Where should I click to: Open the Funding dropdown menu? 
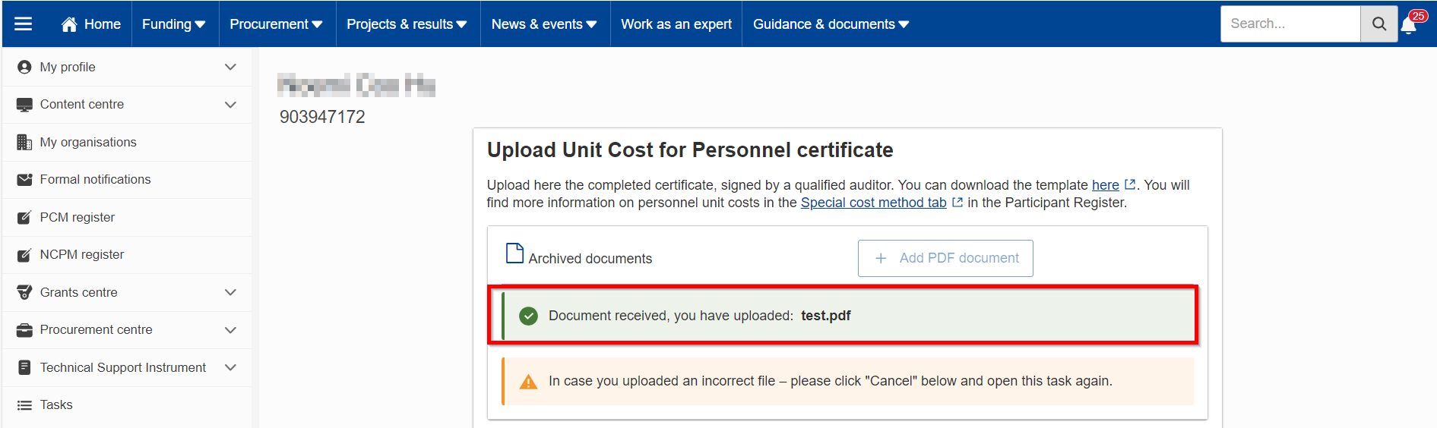(174, 24)
